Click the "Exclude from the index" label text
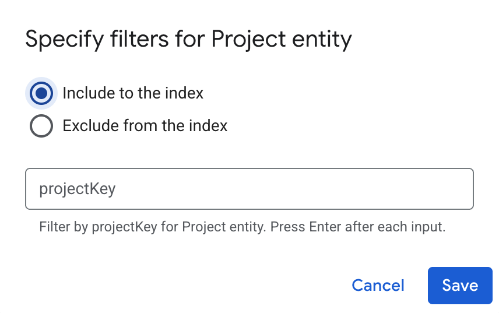Image resolution: width=499 pixels, height=313 pixels. pos(145,126)
